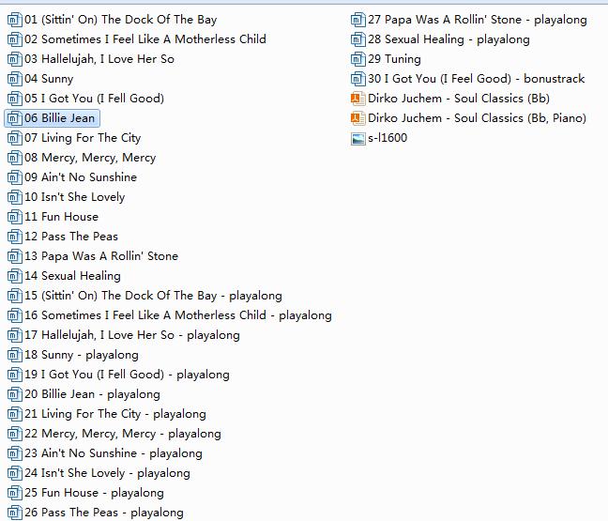Select file name "24 Isn't She Lovely - playalong"
Viewport: 608px width, 521px height.
point(107,473)
